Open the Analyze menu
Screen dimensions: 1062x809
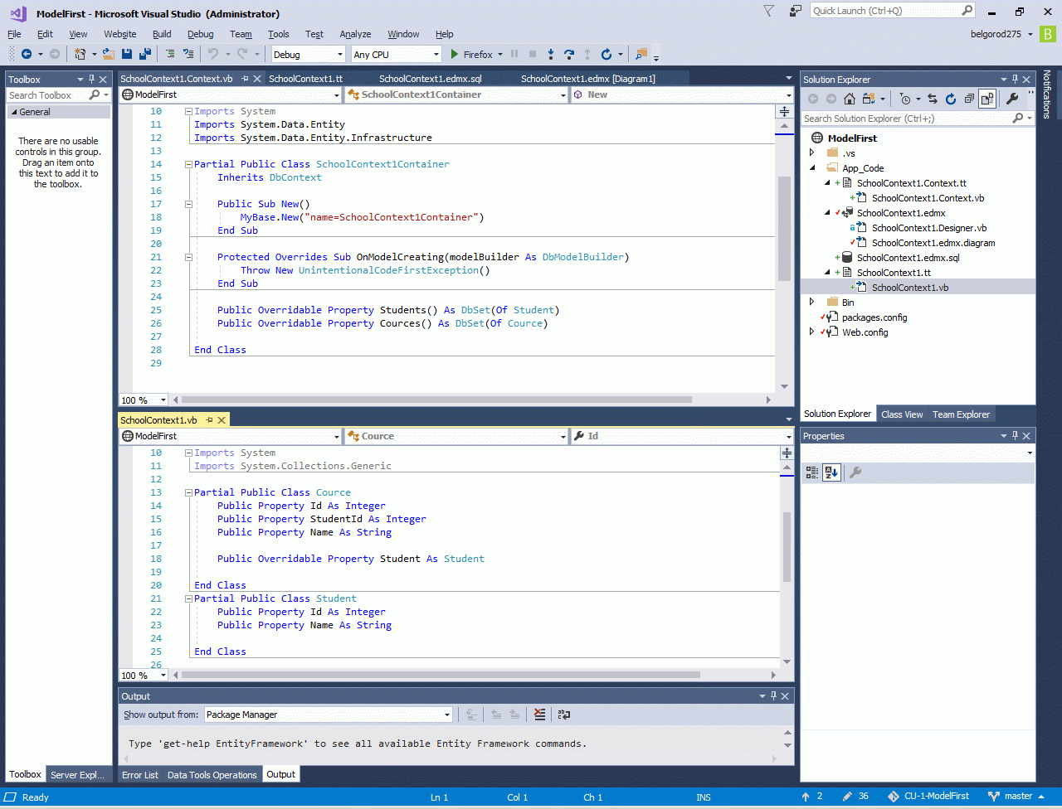tap(355, 34)
